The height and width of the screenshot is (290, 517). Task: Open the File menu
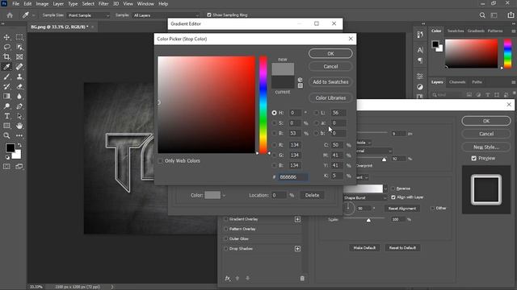[16, 4]
